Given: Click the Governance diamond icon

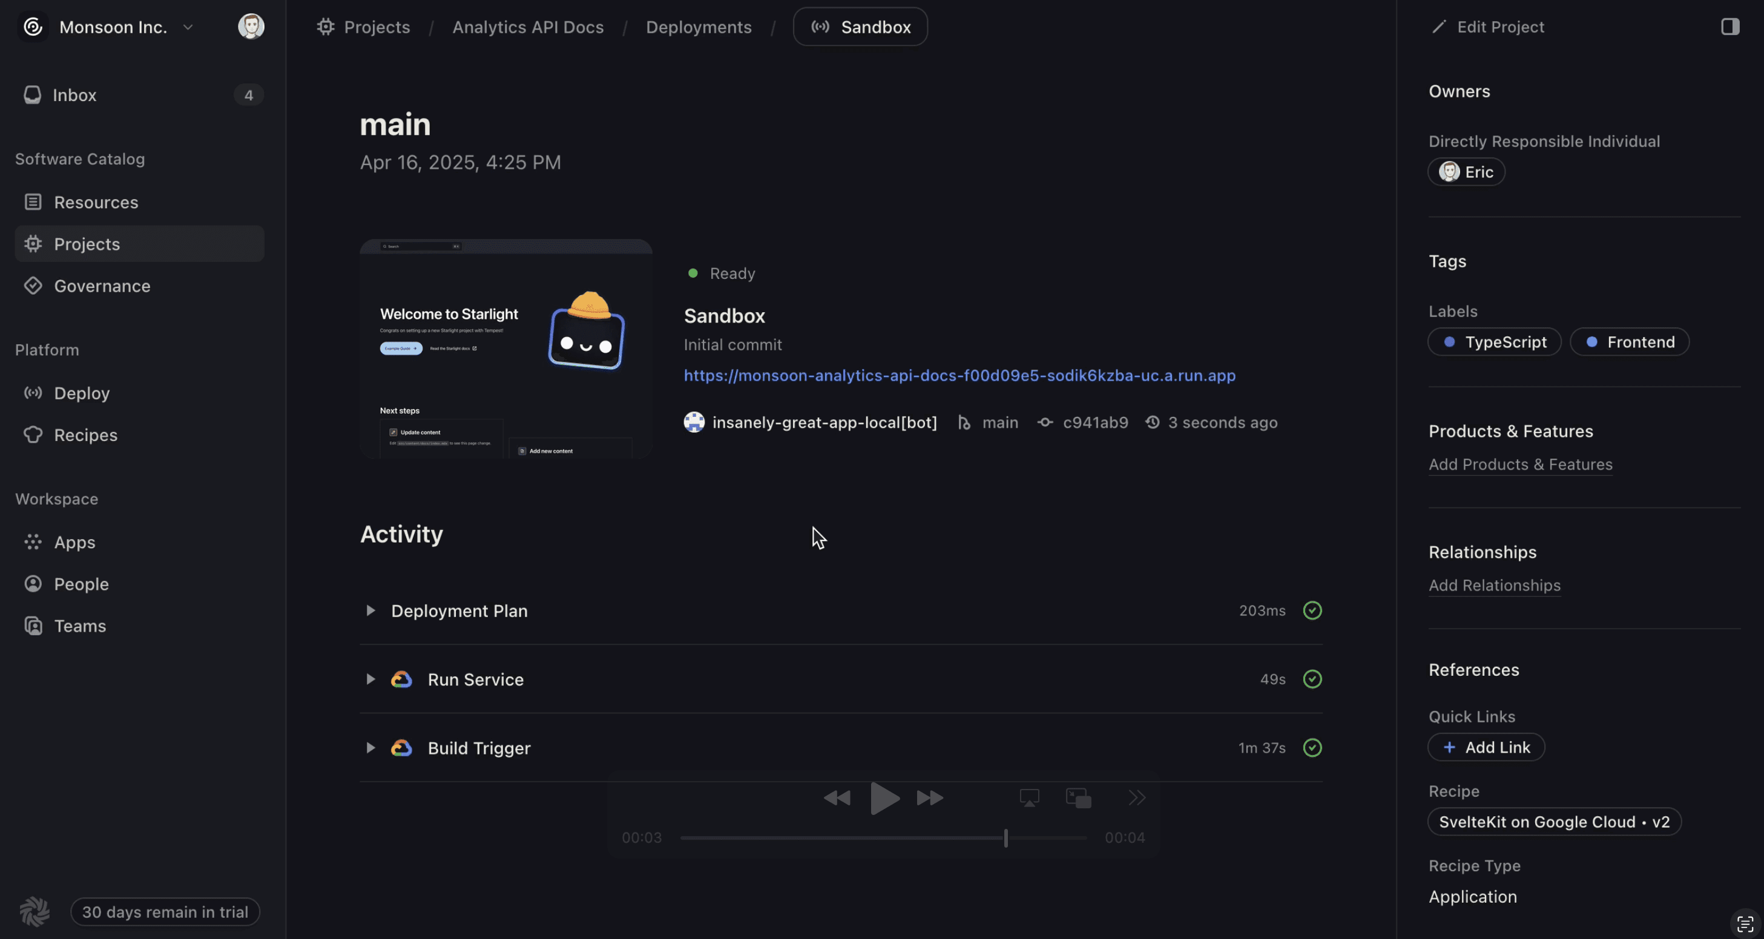Looking at the screenshot, I should coord(33,286).
